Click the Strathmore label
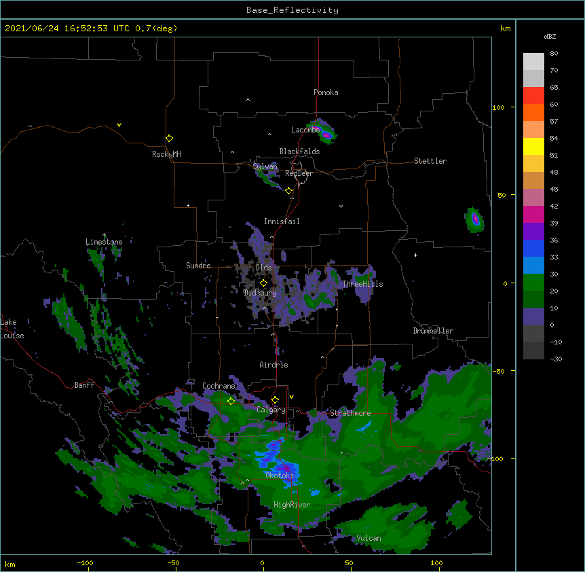 coord(350,413)
